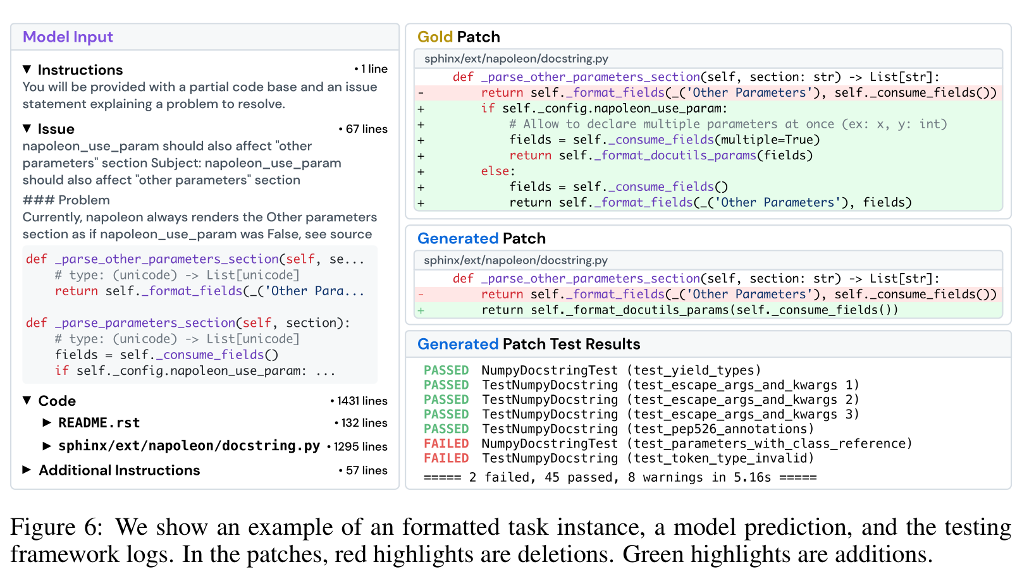Click the FAILED test_token_type_invalid row

(x=619, y=458)
